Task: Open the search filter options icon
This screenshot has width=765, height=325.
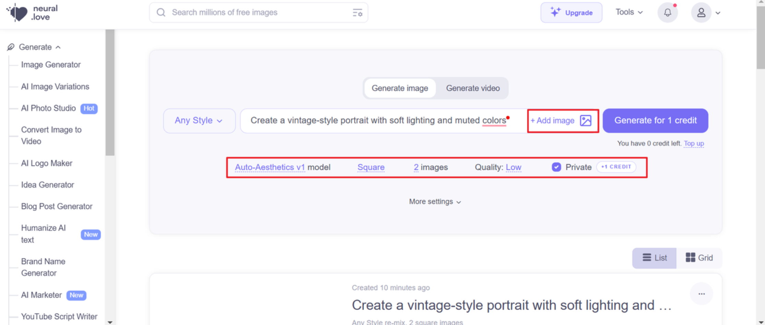Action: (x=357, y=12)
